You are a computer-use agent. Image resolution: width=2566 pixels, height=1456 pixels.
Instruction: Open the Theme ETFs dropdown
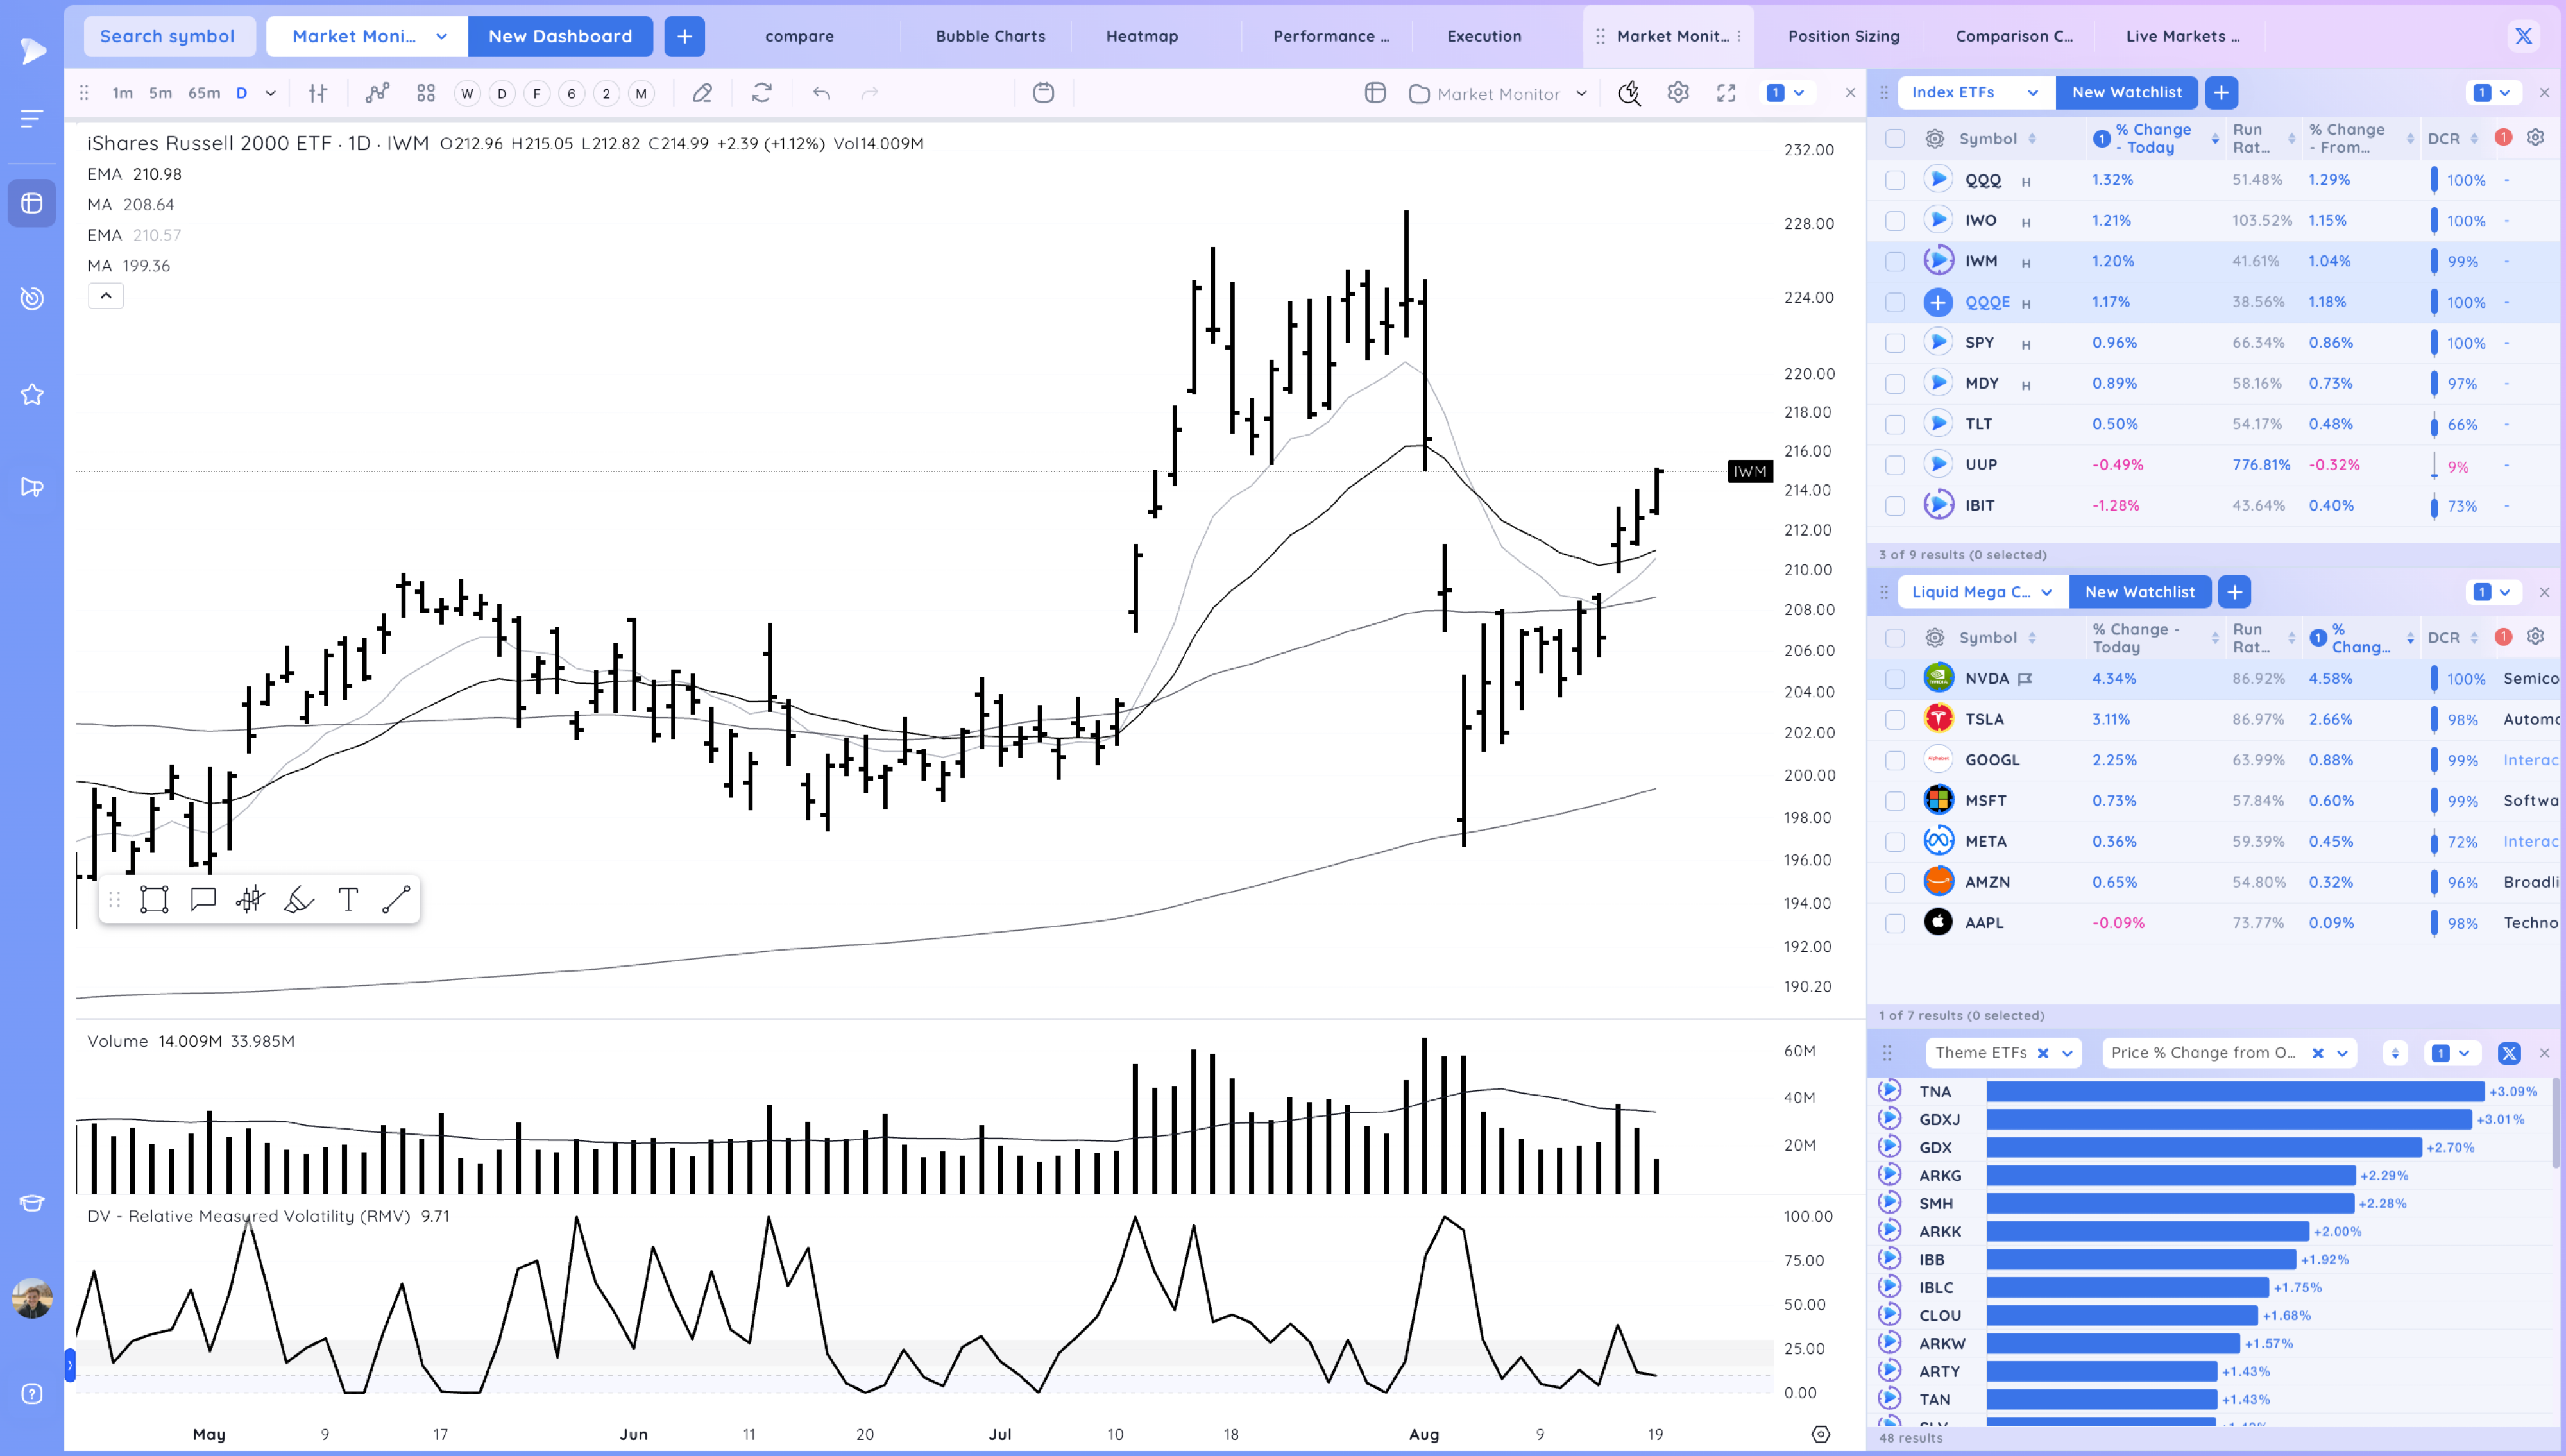tap(2066, 1053)
